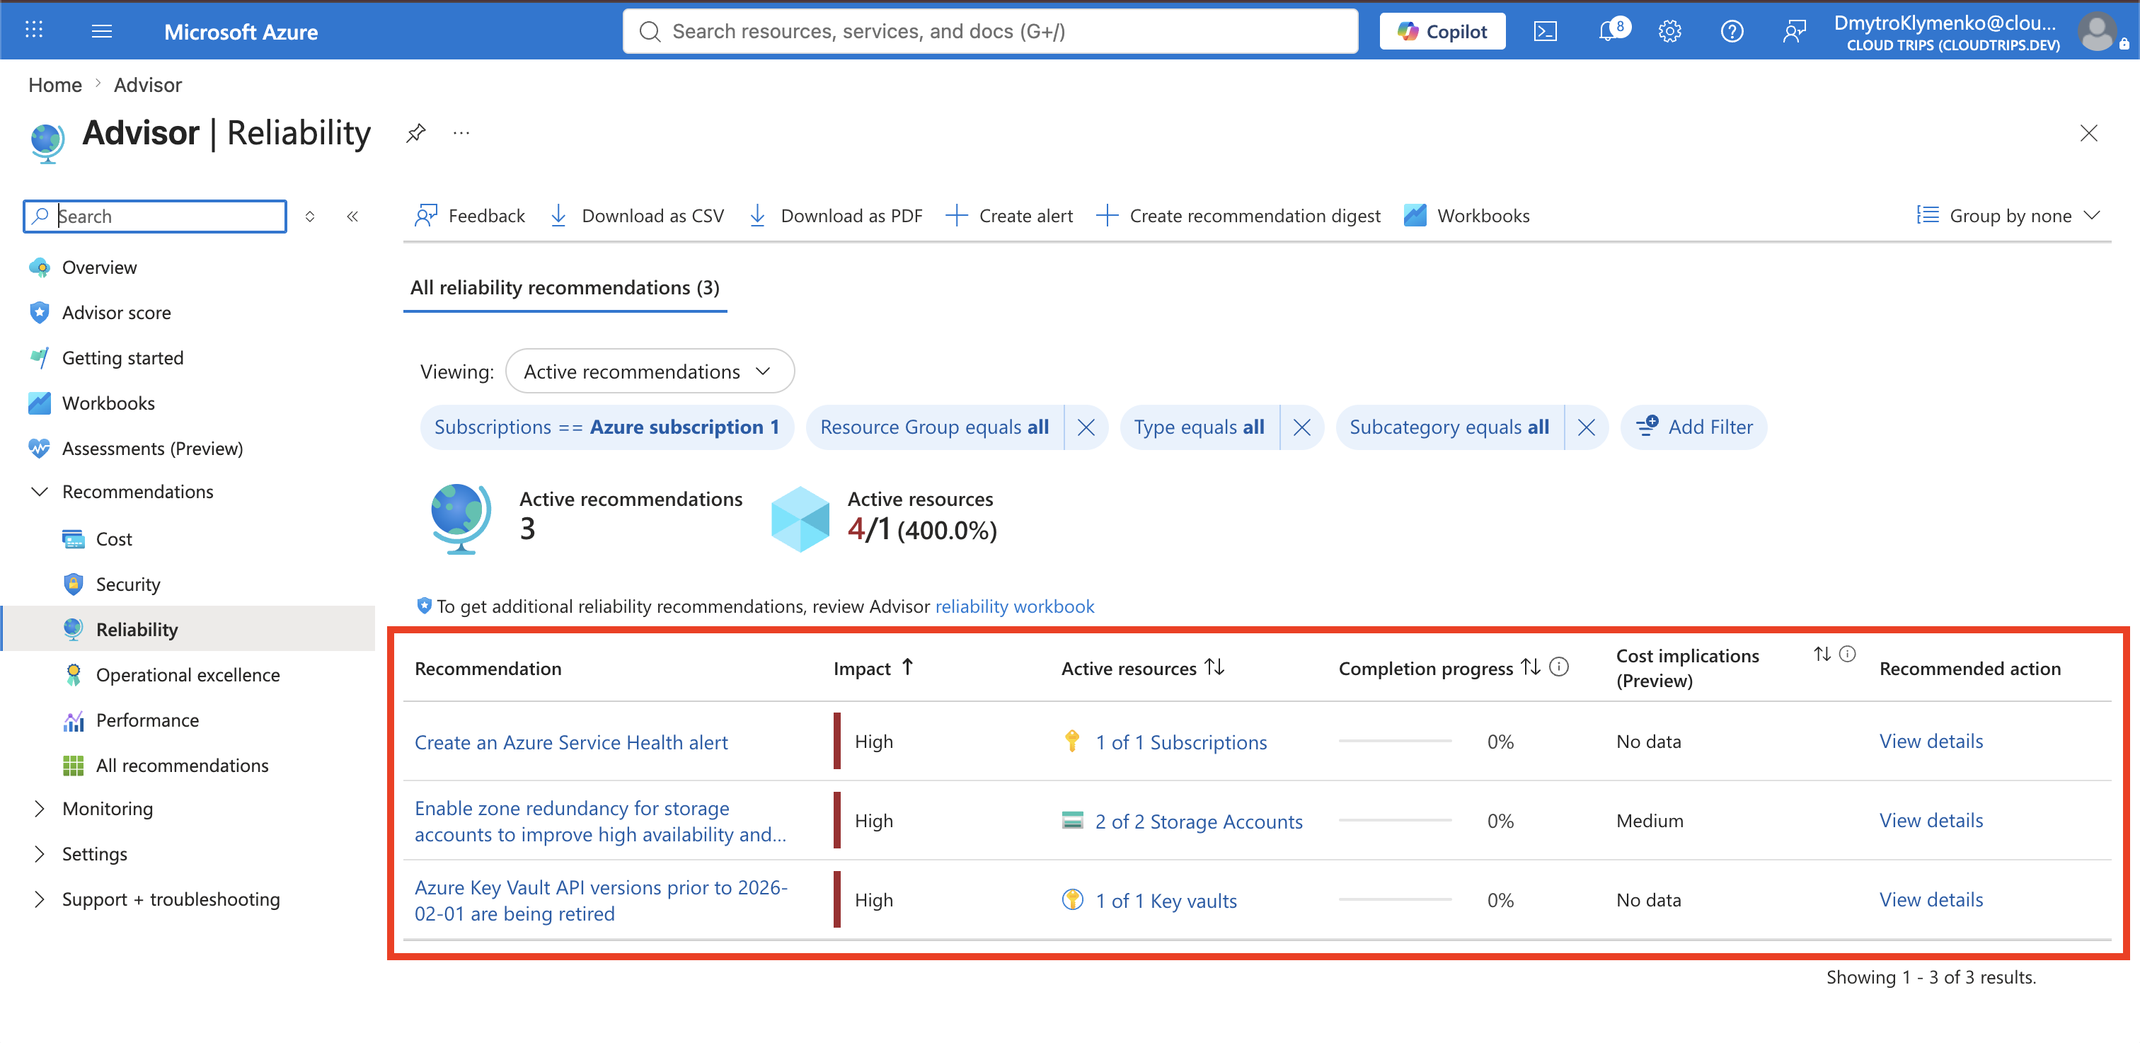Image resolution: width=2140 pixels, height=1043 pixels.
Task: Click the global search resources box
Action: click(x=990, y=32)
